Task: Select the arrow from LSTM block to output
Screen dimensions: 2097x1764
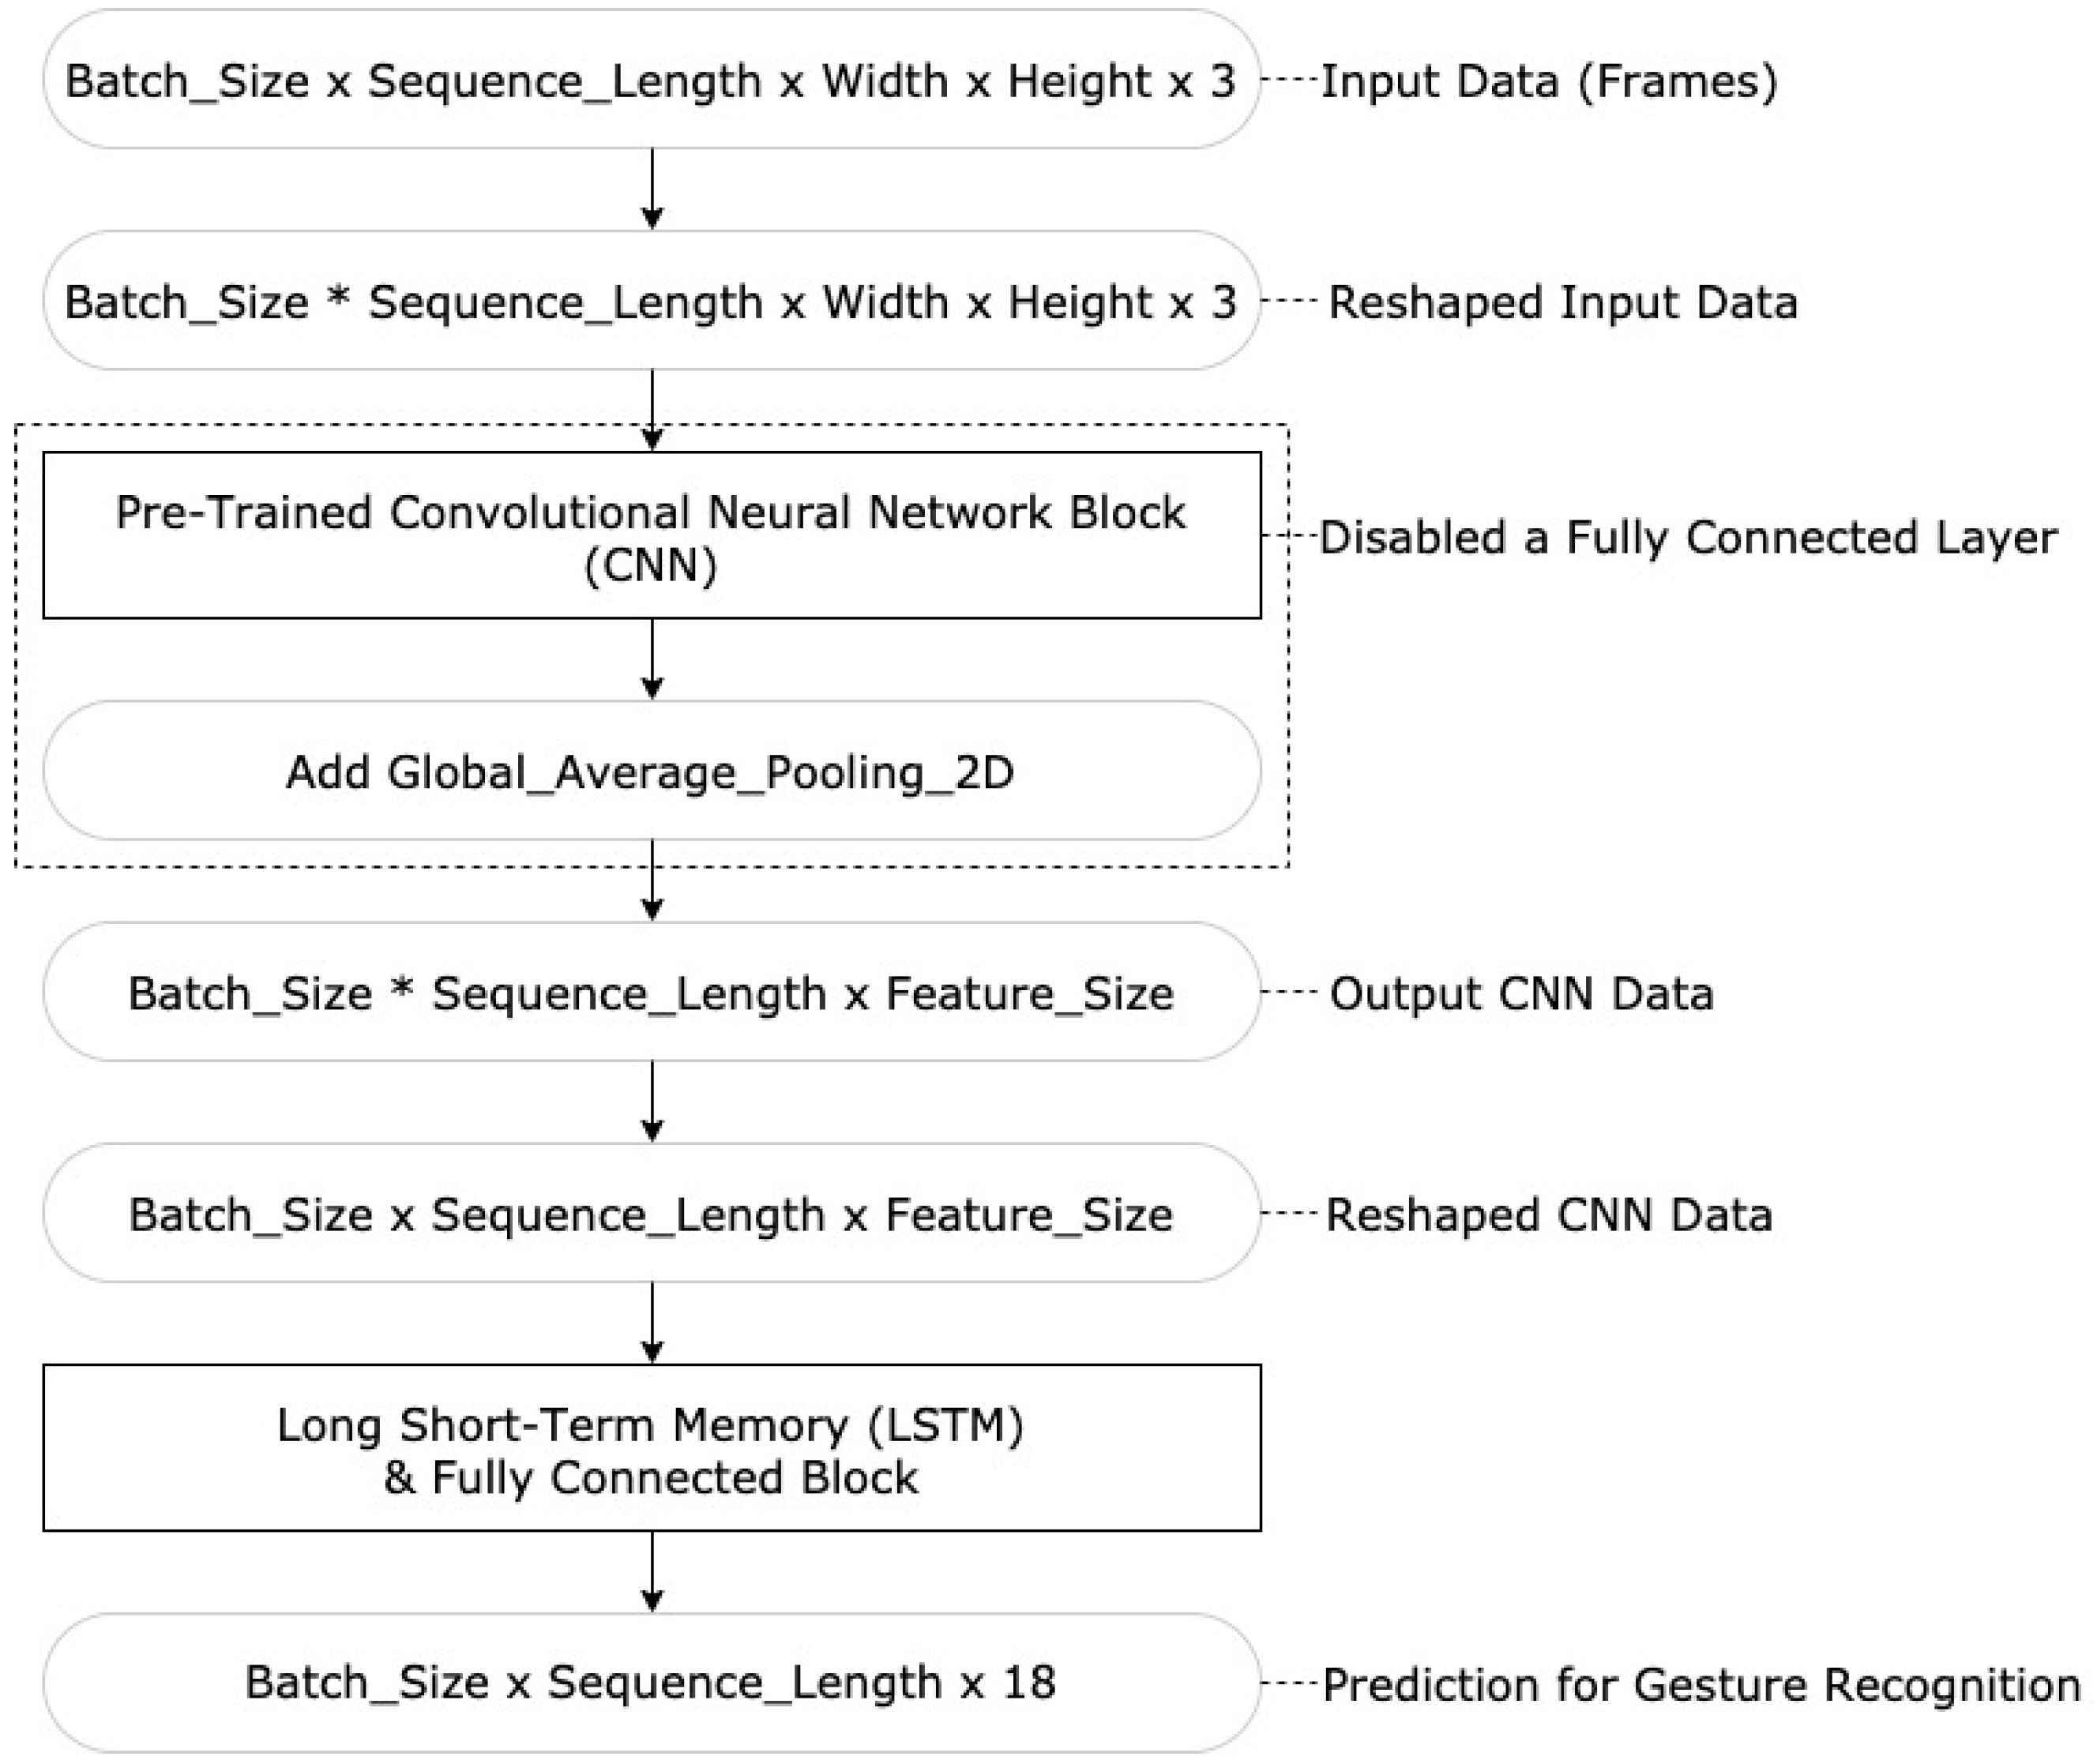Action: [652, 1571]
